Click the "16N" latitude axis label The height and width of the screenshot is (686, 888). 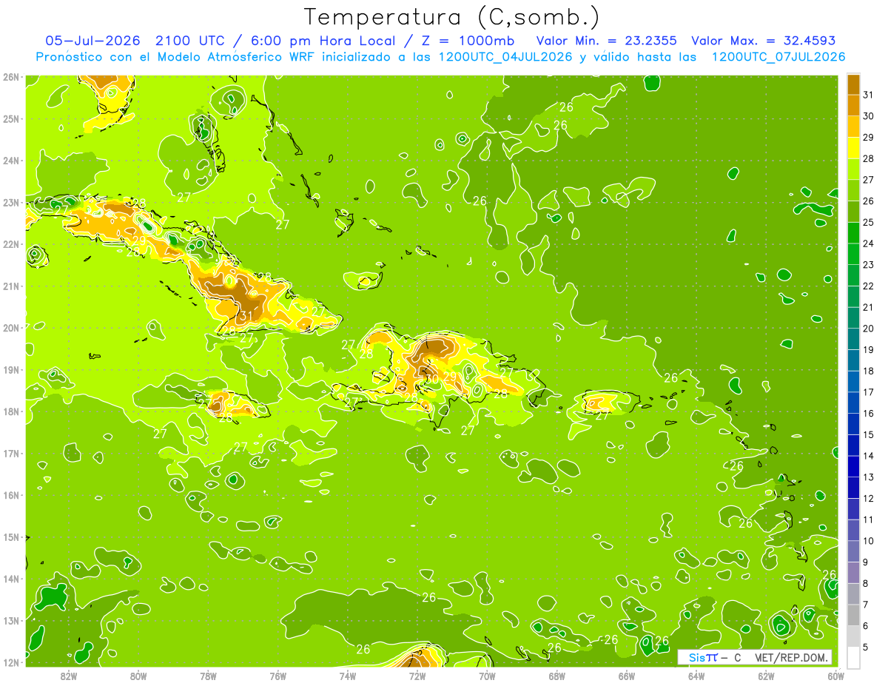10,495
